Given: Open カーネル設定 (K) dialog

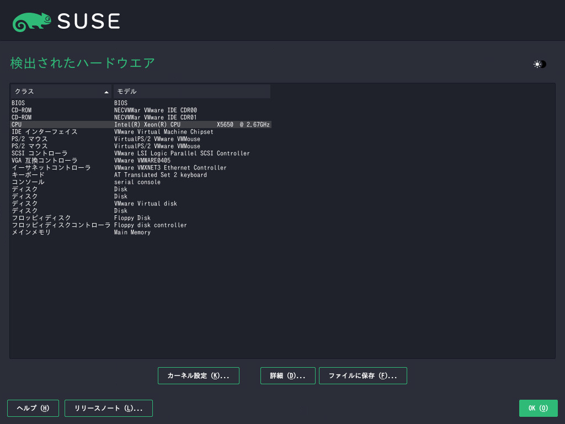Looking at the screenshot, I should 198,375.
